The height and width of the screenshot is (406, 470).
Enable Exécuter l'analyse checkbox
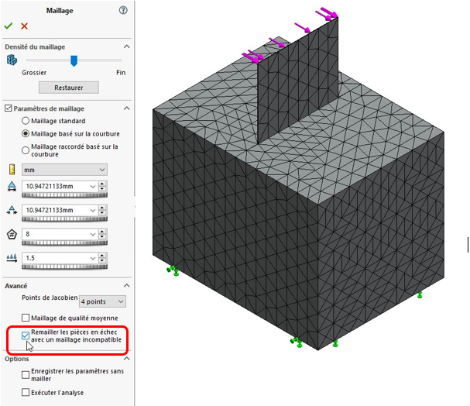(26, 392)
